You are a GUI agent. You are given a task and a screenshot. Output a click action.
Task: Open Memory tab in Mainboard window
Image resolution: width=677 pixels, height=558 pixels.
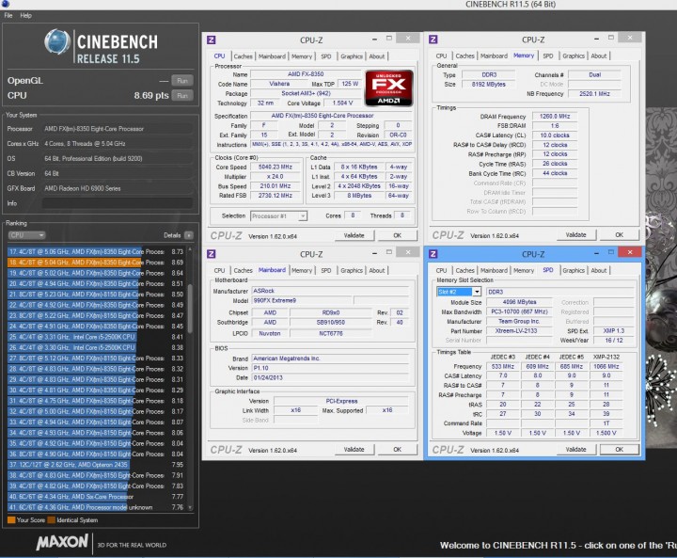coord(302,270)
